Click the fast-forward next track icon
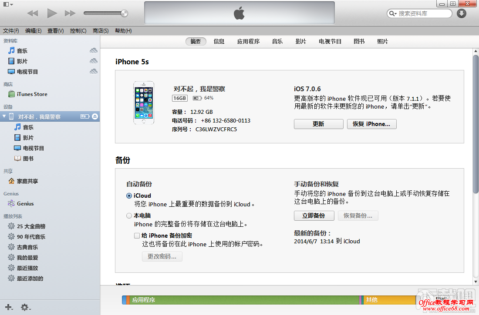This screenshot has width=479, height=315. click(x=70, y=13)
